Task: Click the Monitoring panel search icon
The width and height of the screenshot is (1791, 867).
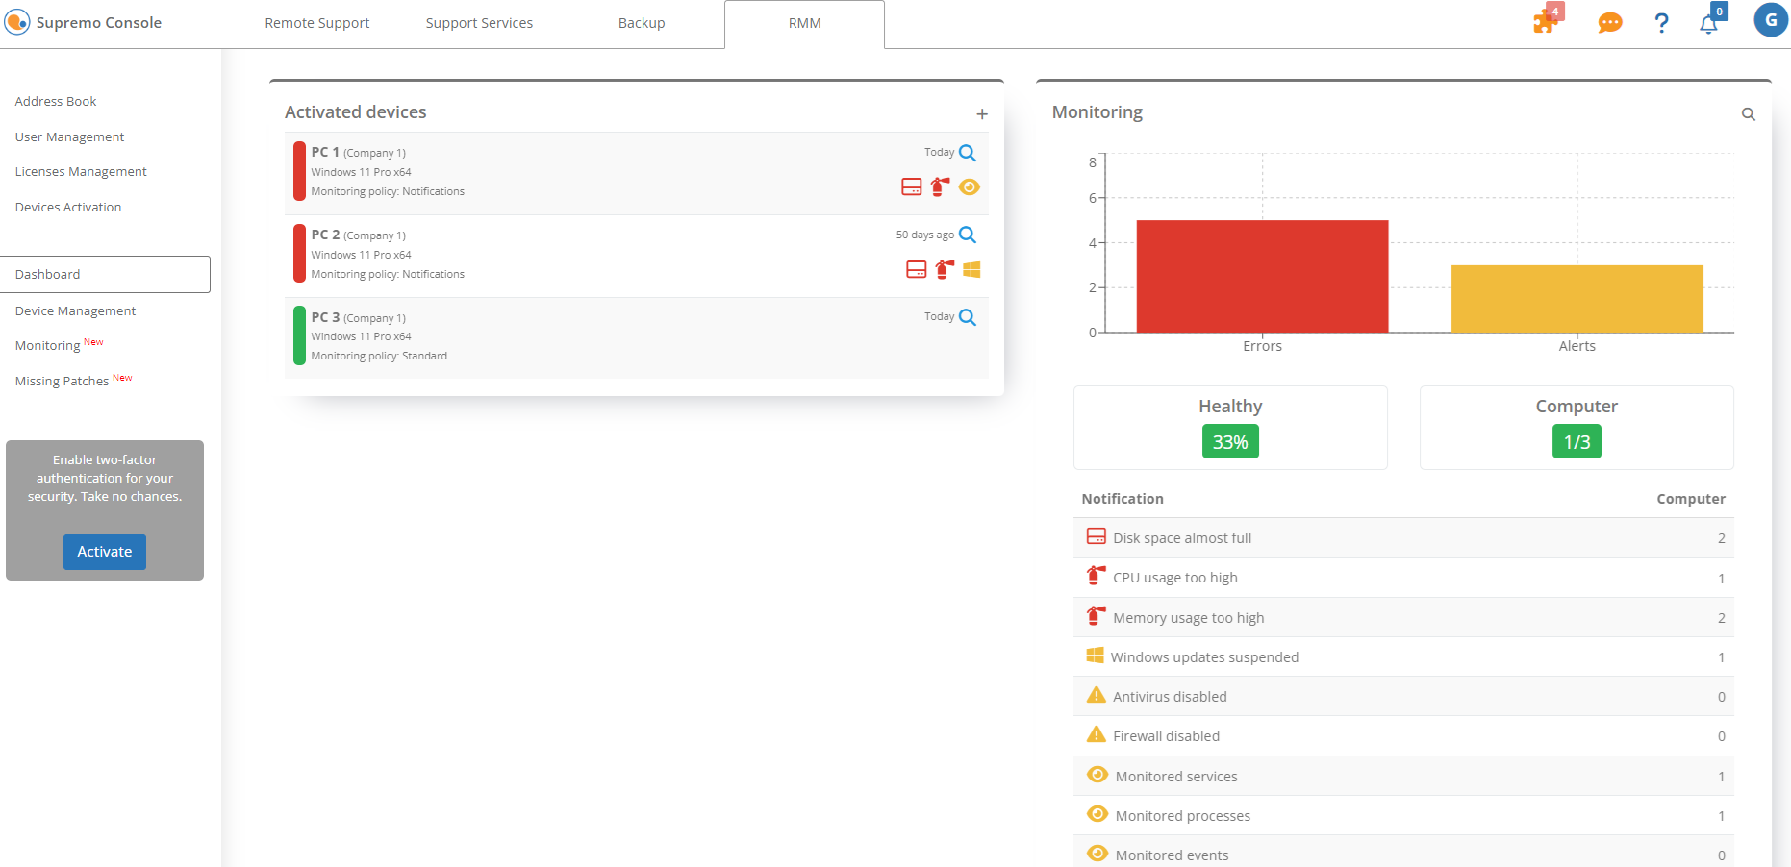Action: coord(1749,114)
